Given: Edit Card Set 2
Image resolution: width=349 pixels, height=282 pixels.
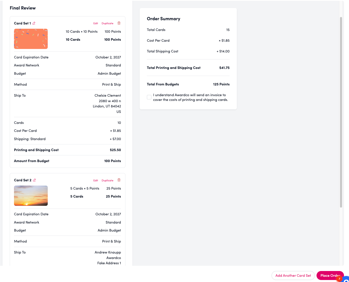Looking at the screenshot, I should (96, 180).
